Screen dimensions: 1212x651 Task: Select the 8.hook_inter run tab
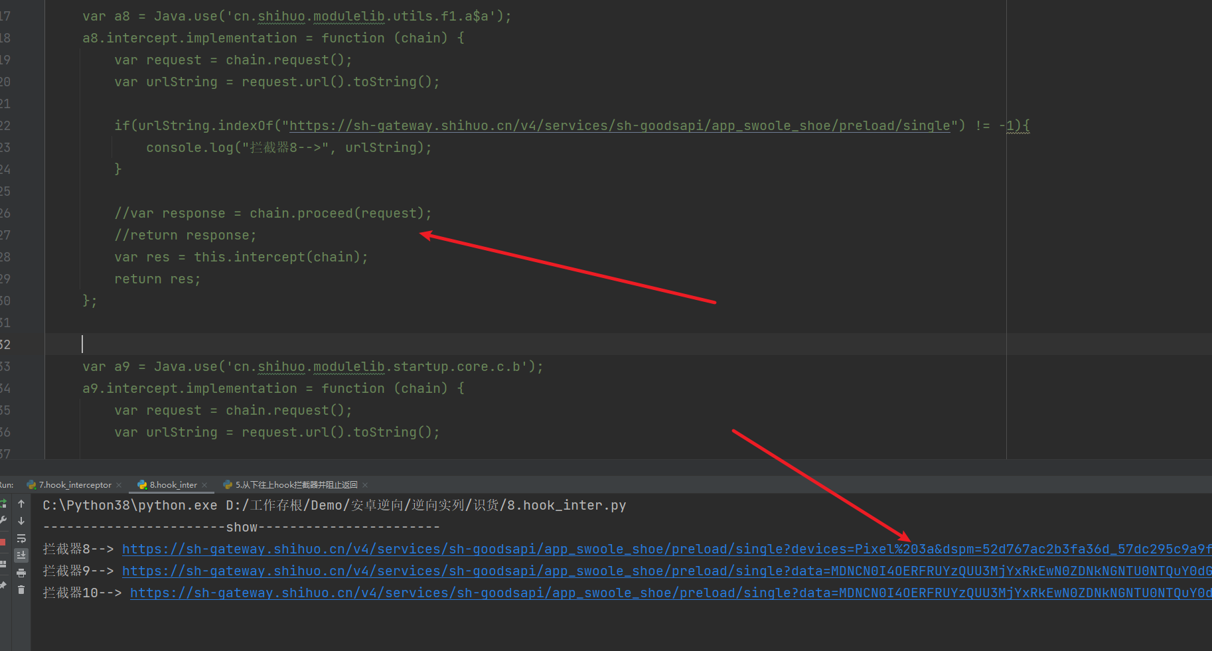click(173, 485)
